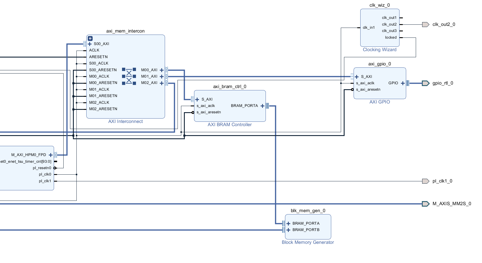
Task: Click the Clocking Wizard label
Action: pyautogui.click(x=380, y=50)
